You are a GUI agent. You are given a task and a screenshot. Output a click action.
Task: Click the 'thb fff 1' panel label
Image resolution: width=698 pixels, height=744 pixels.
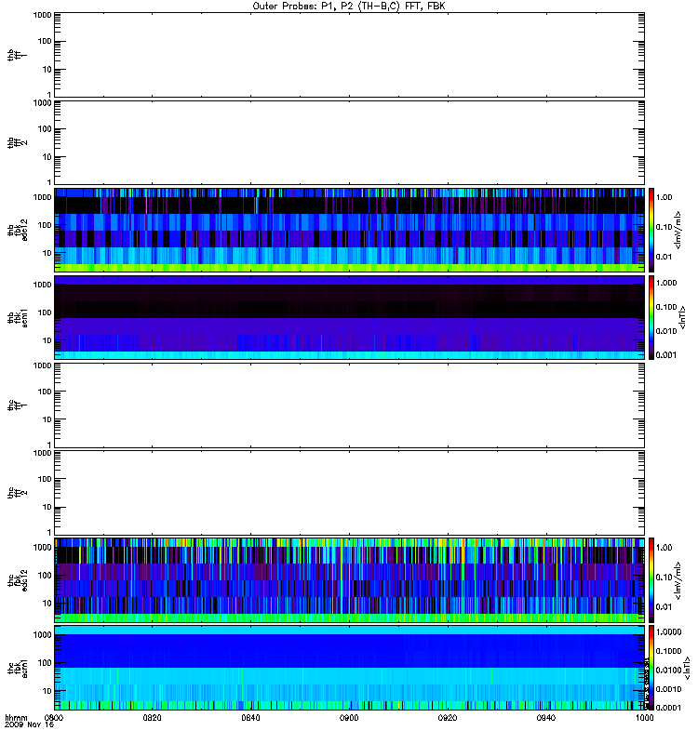[17, 56]
